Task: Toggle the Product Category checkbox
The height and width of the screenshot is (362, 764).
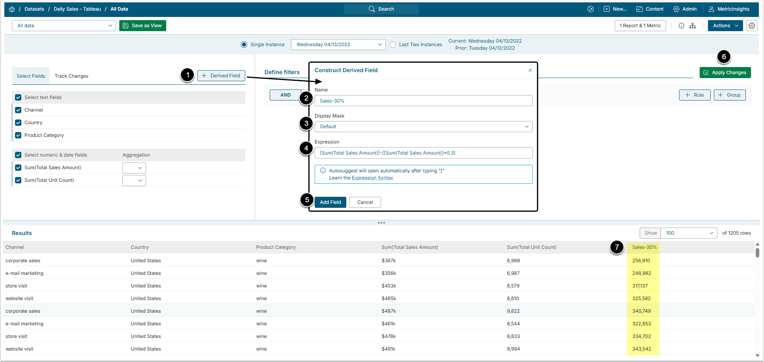Action: (18, 135)
